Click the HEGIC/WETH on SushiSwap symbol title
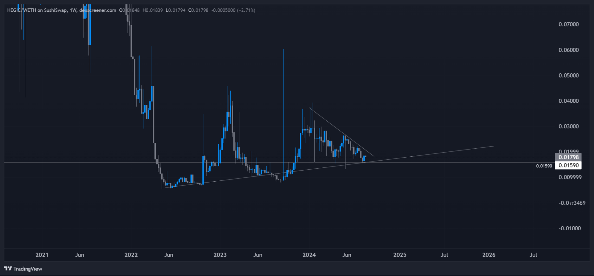Image resolution: width=594 pixels, height=276 pixels. tap(37, 10)
